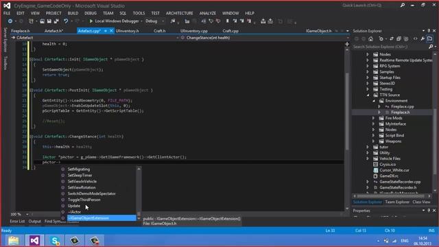The image size is (439, 247).
Task: Open the DEBUG menu
Action: tap(91, 13)
